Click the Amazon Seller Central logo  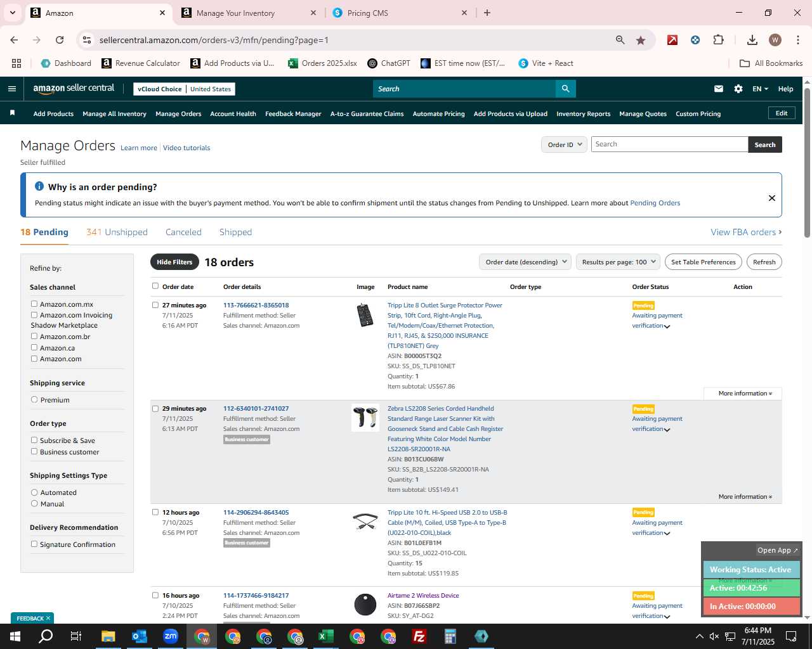click(74, 89)
